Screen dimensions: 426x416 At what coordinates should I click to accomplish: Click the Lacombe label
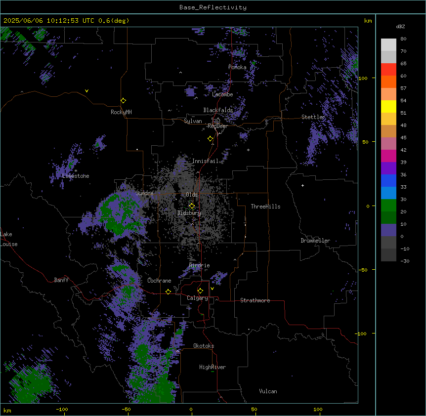pos(222,94)
